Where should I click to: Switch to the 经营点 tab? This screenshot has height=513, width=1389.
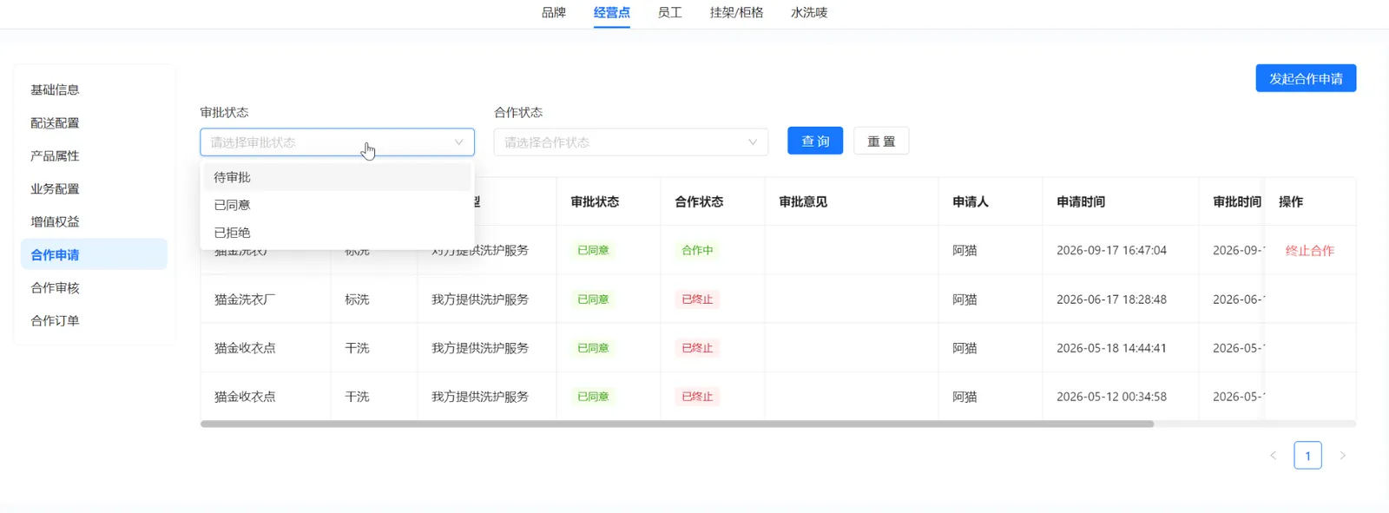(x=612, y=12)
